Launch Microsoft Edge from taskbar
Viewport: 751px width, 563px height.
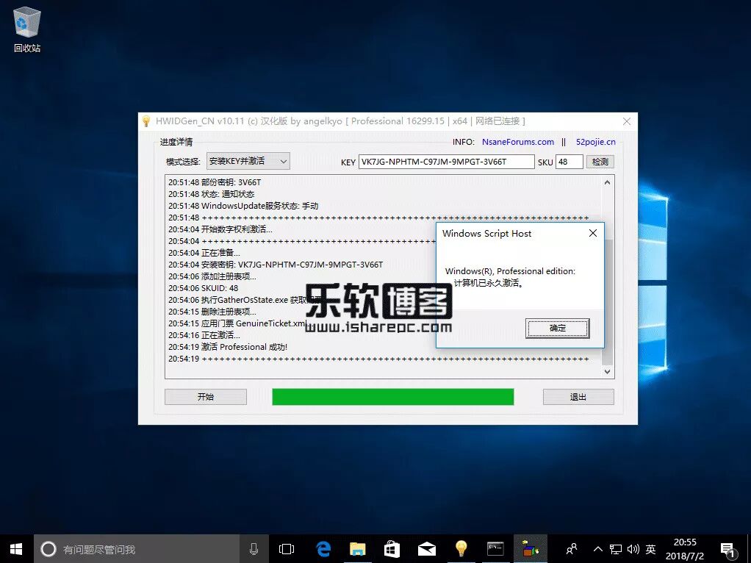[324, 549]
